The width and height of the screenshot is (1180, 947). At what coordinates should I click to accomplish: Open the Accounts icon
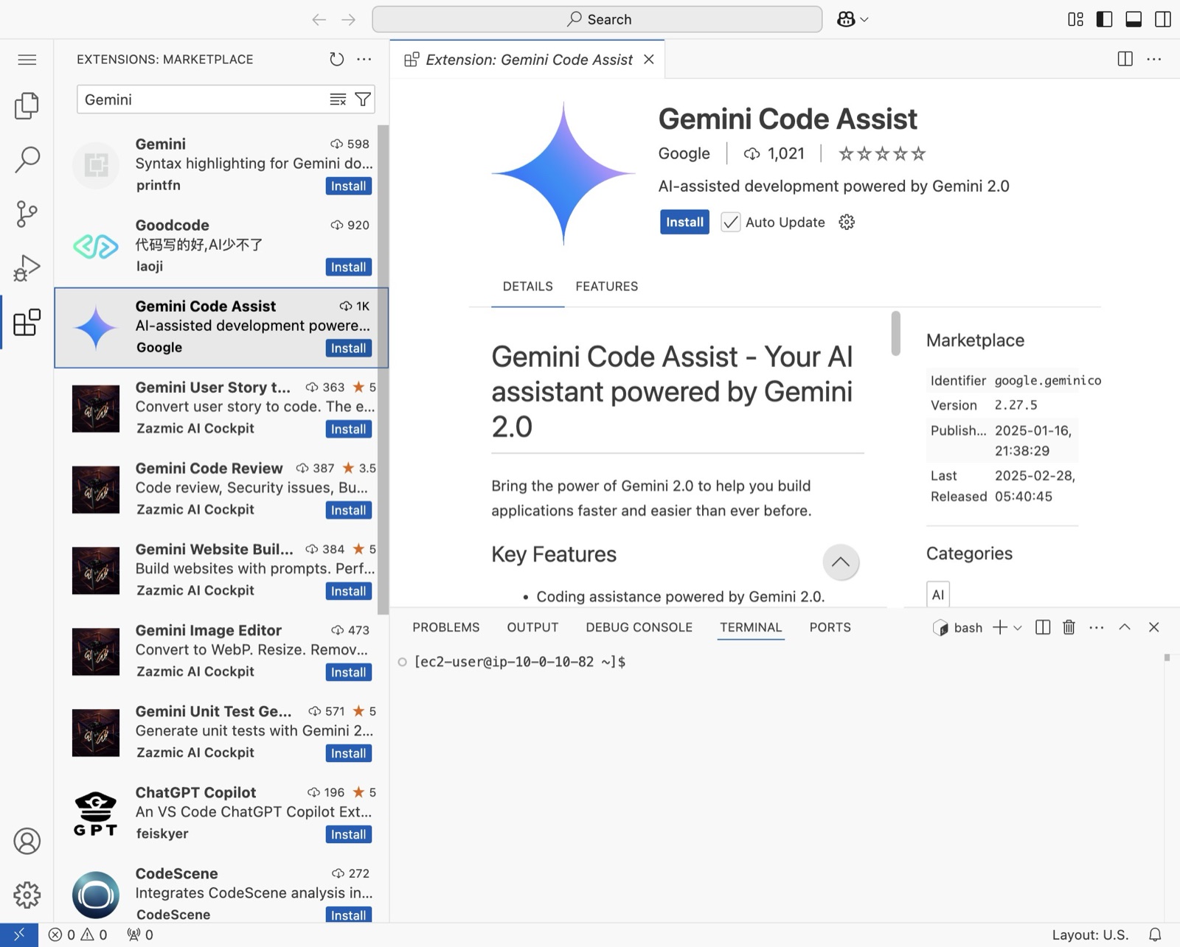point(27,841)
